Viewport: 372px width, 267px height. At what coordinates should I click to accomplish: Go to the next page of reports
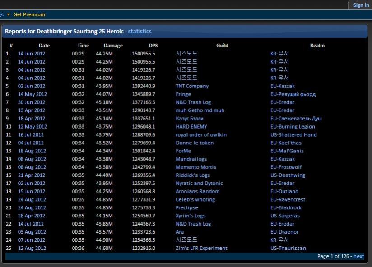[358, 256]
